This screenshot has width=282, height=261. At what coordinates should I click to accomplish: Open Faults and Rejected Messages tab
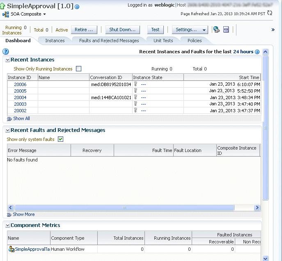point(109,41)
